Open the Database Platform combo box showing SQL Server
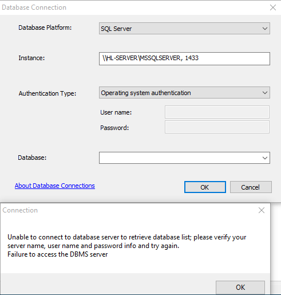This screenshot has width=281, height=295. pyautogui.click(x=184, y=29)
